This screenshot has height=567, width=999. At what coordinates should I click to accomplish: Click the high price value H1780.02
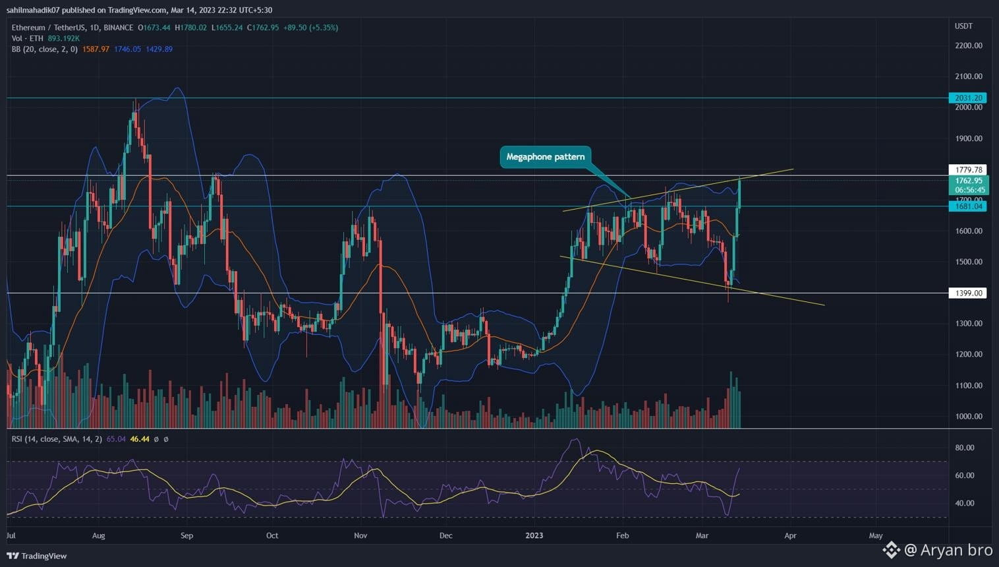(190, 28)
